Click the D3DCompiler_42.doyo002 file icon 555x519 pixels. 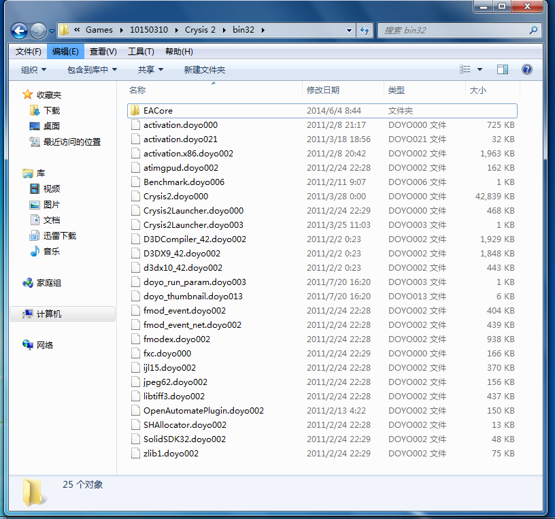point(135,239)
